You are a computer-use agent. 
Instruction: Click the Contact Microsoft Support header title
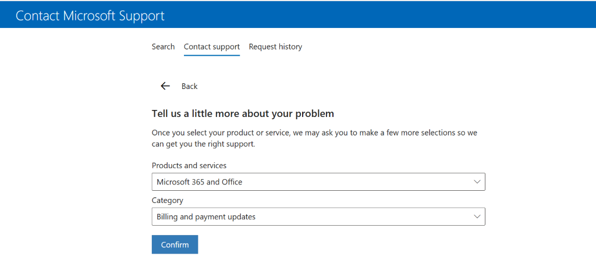pos(90,16)
